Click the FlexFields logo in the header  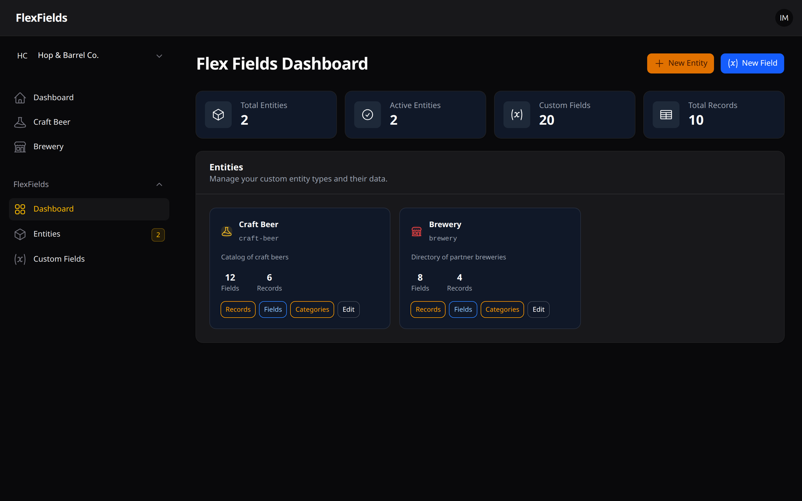41,18
